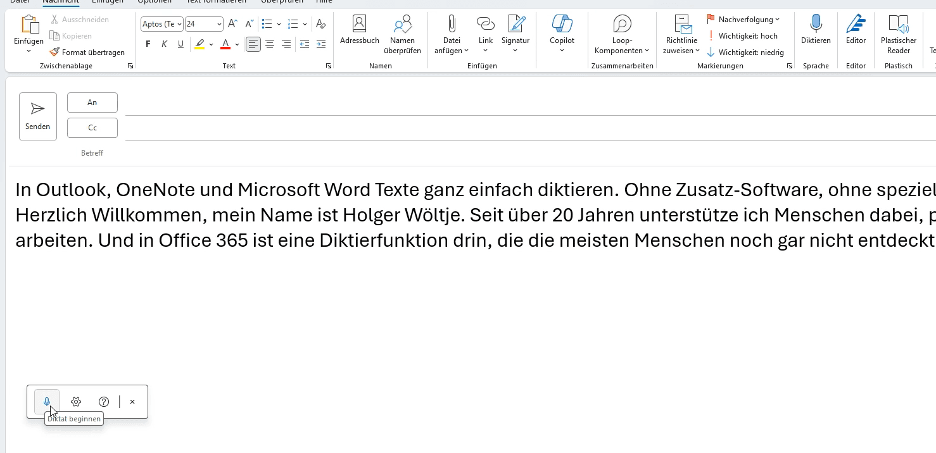Open the Aptos font name combo box

[x=162, y=24]
